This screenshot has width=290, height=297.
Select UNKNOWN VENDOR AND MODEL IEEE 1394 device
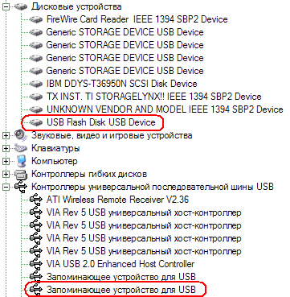165,109
